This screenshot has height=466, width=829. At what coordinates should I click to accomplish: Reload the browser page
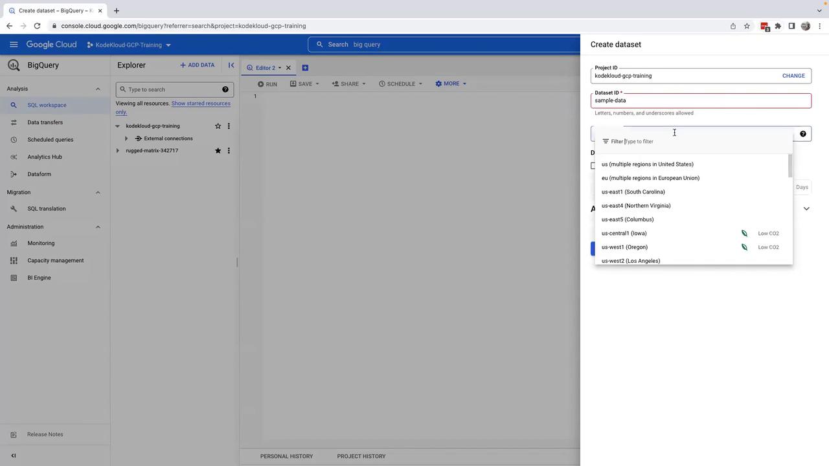[x=37, y=26]
